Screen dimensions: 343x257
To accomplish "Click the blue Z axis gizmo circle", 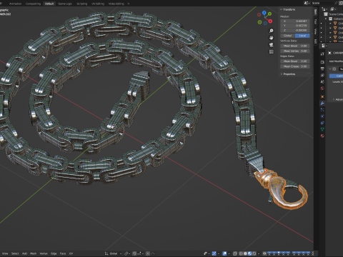I will tap(264, 12).
